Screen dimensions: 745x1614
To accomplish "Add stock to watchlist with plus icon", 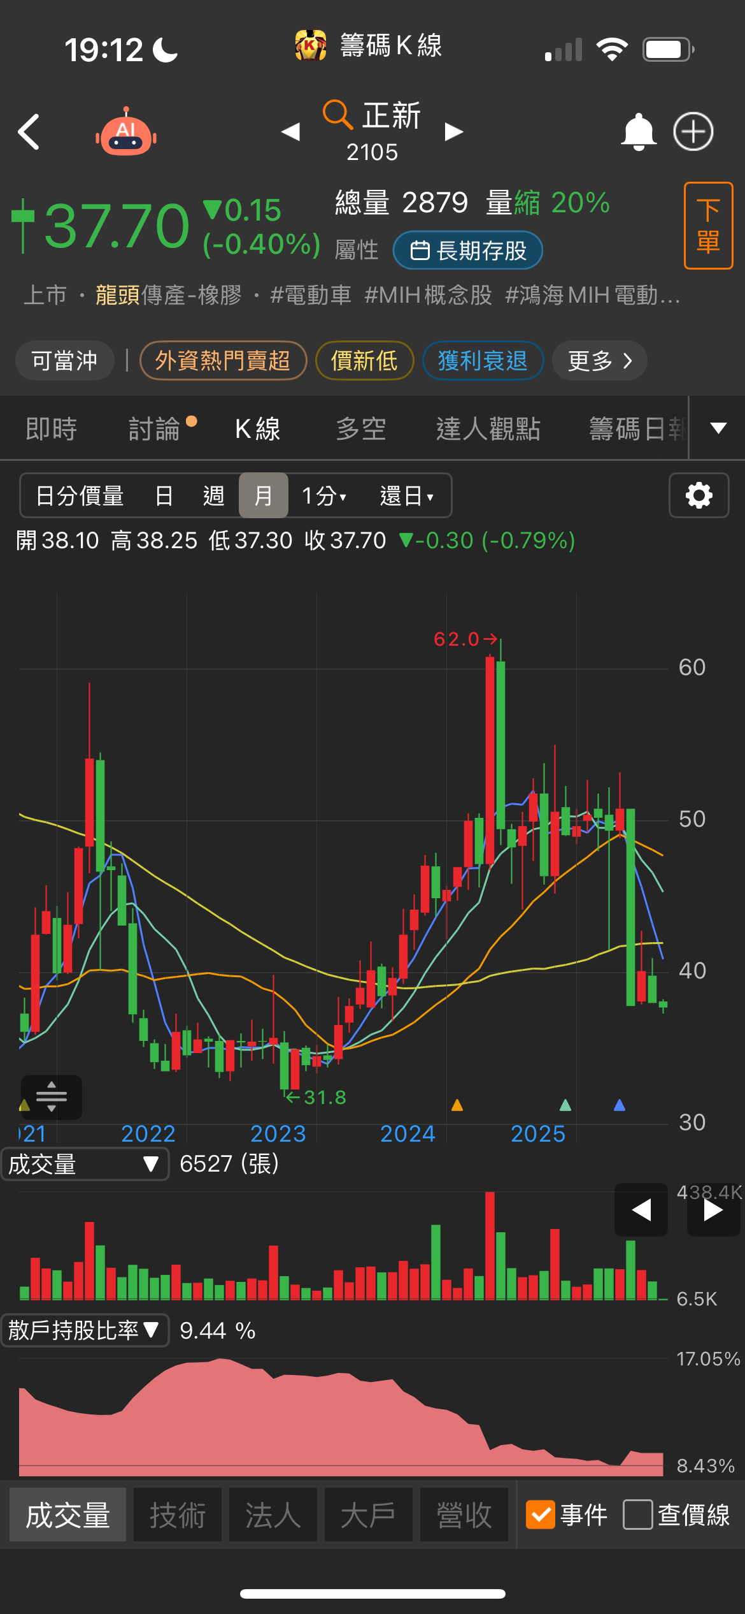I will 693,132.
